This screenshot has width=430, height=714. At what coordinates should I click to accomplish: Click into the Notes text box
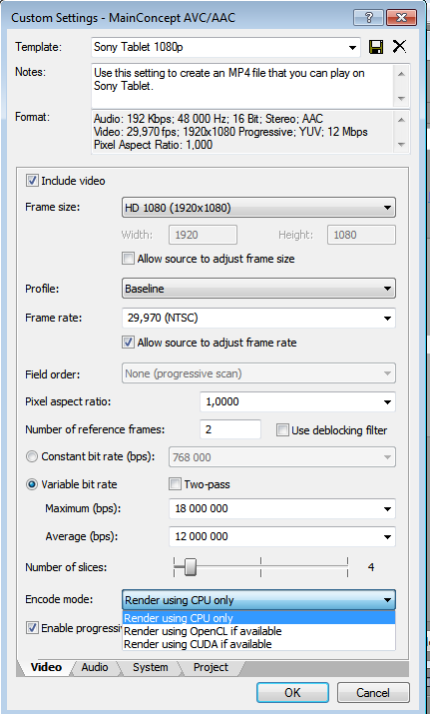tap(243, 86)
